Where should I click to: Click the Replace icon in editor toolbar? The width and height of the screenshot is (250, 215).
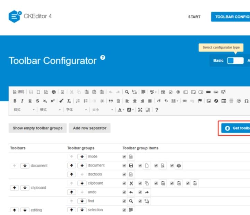pyautogui.click(x=135, y=92)
